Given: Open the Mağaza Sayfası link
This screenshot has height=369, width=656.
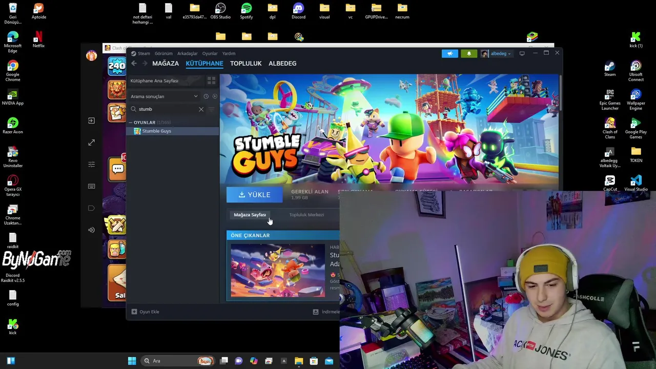Looking at the screenshot, I should (x=250, y=215).
